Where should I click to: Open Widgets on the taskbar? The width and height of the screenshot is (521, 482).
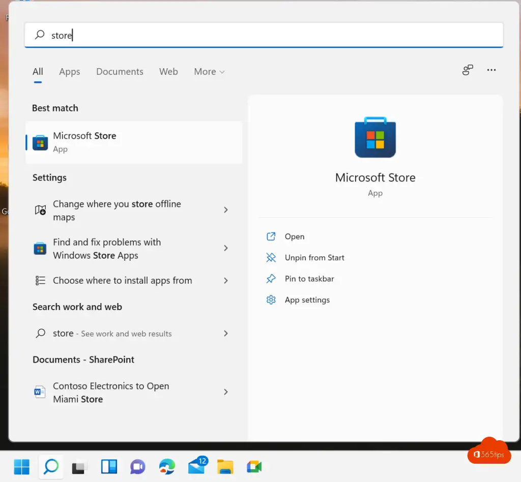click(109, 467)
